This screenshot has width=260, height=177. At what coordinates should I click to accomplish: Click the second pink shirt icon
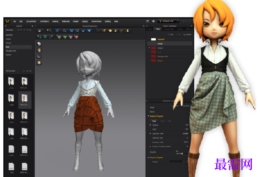76,37
